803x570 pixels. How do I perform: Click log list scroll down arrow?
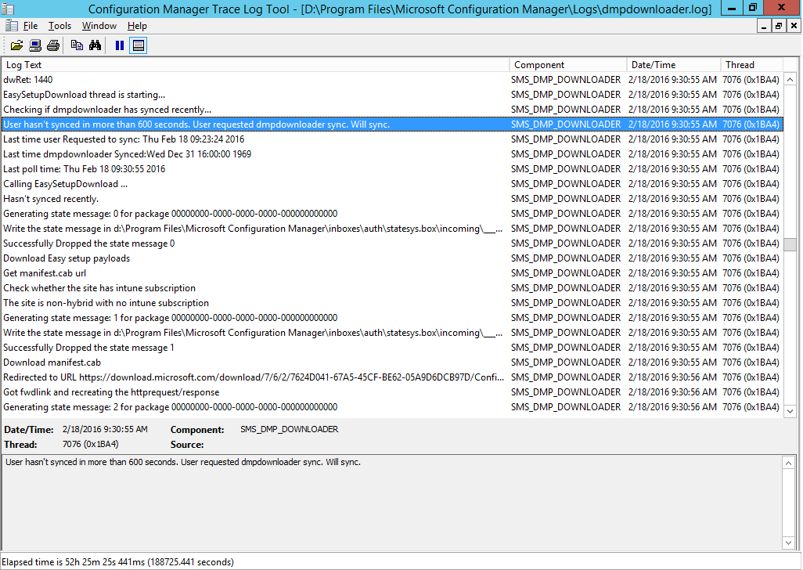790,411
